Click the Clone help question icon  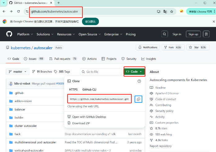(x=139, y=81)
